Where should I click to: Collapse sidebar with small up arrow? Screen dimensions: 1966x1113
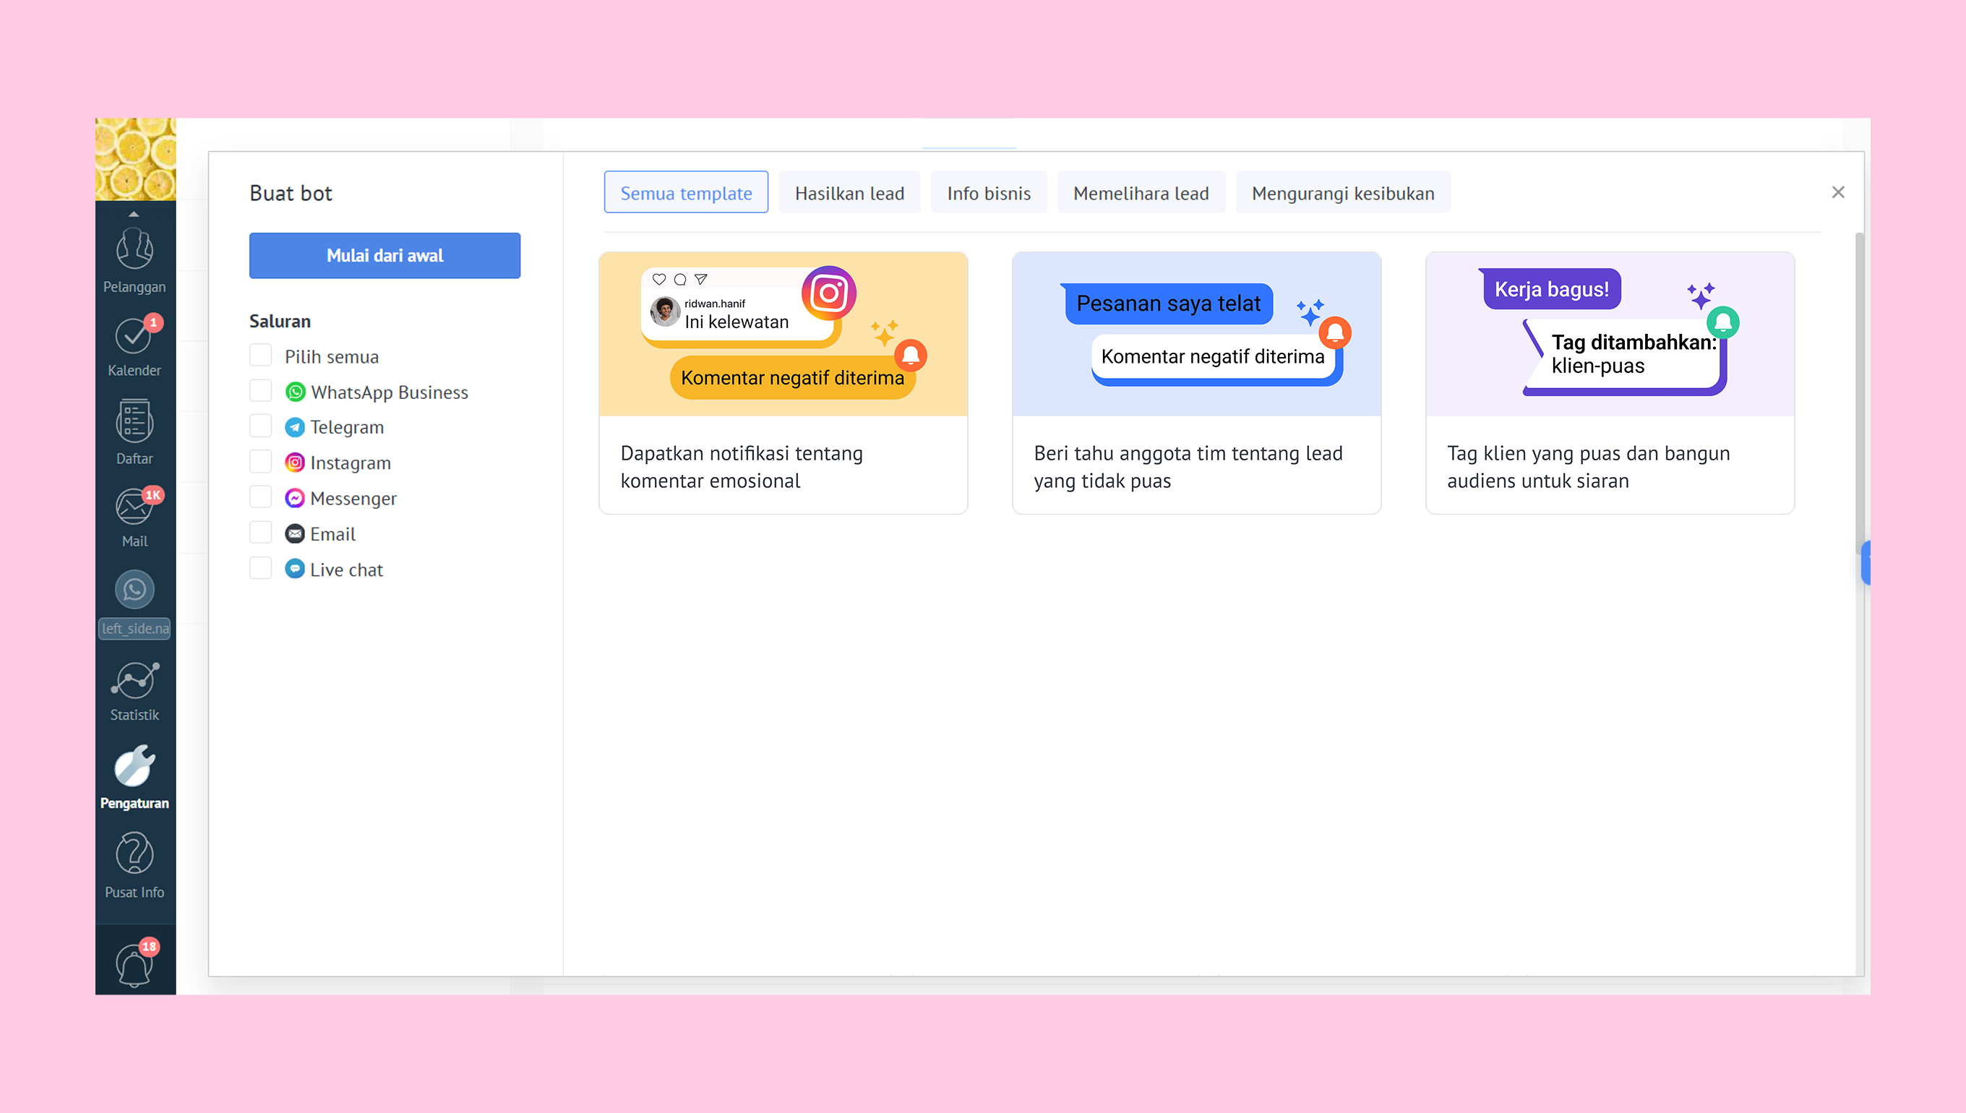(x=134, y=214)
